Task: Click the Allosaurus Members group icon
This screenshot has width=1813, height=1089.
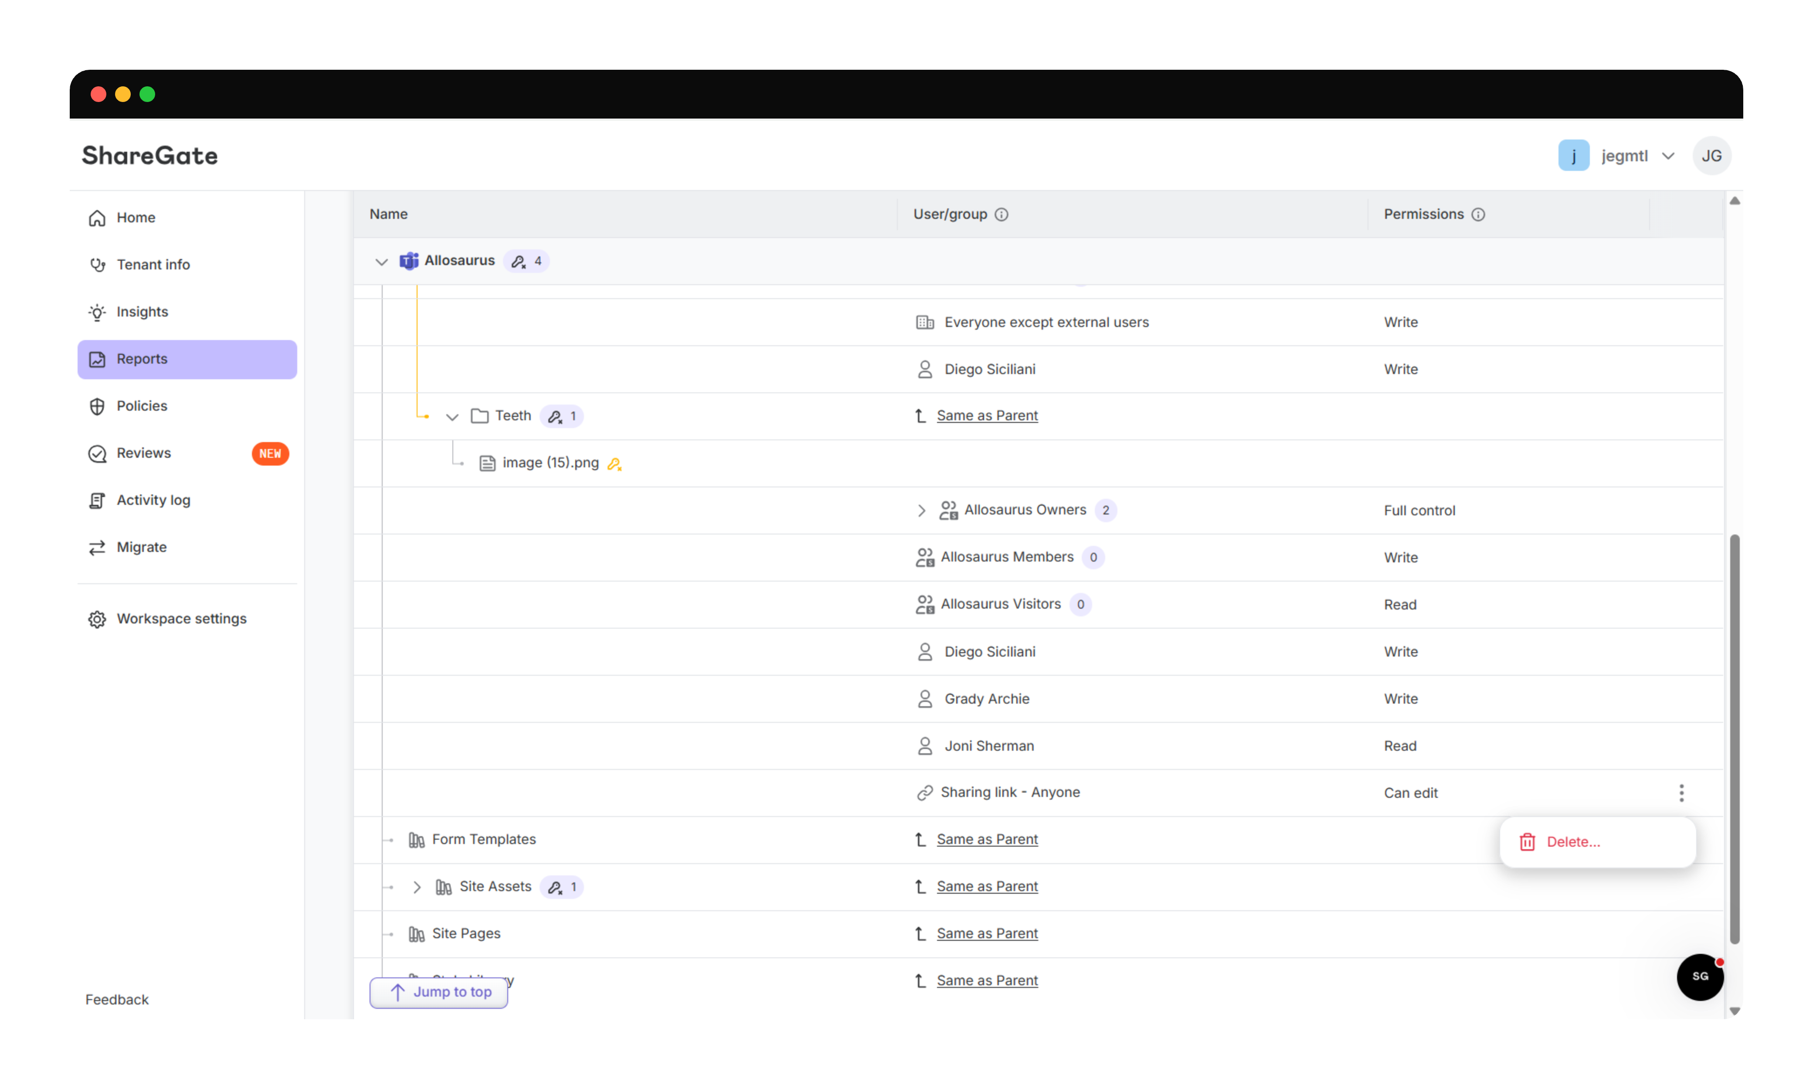Action: coord(924,558)
